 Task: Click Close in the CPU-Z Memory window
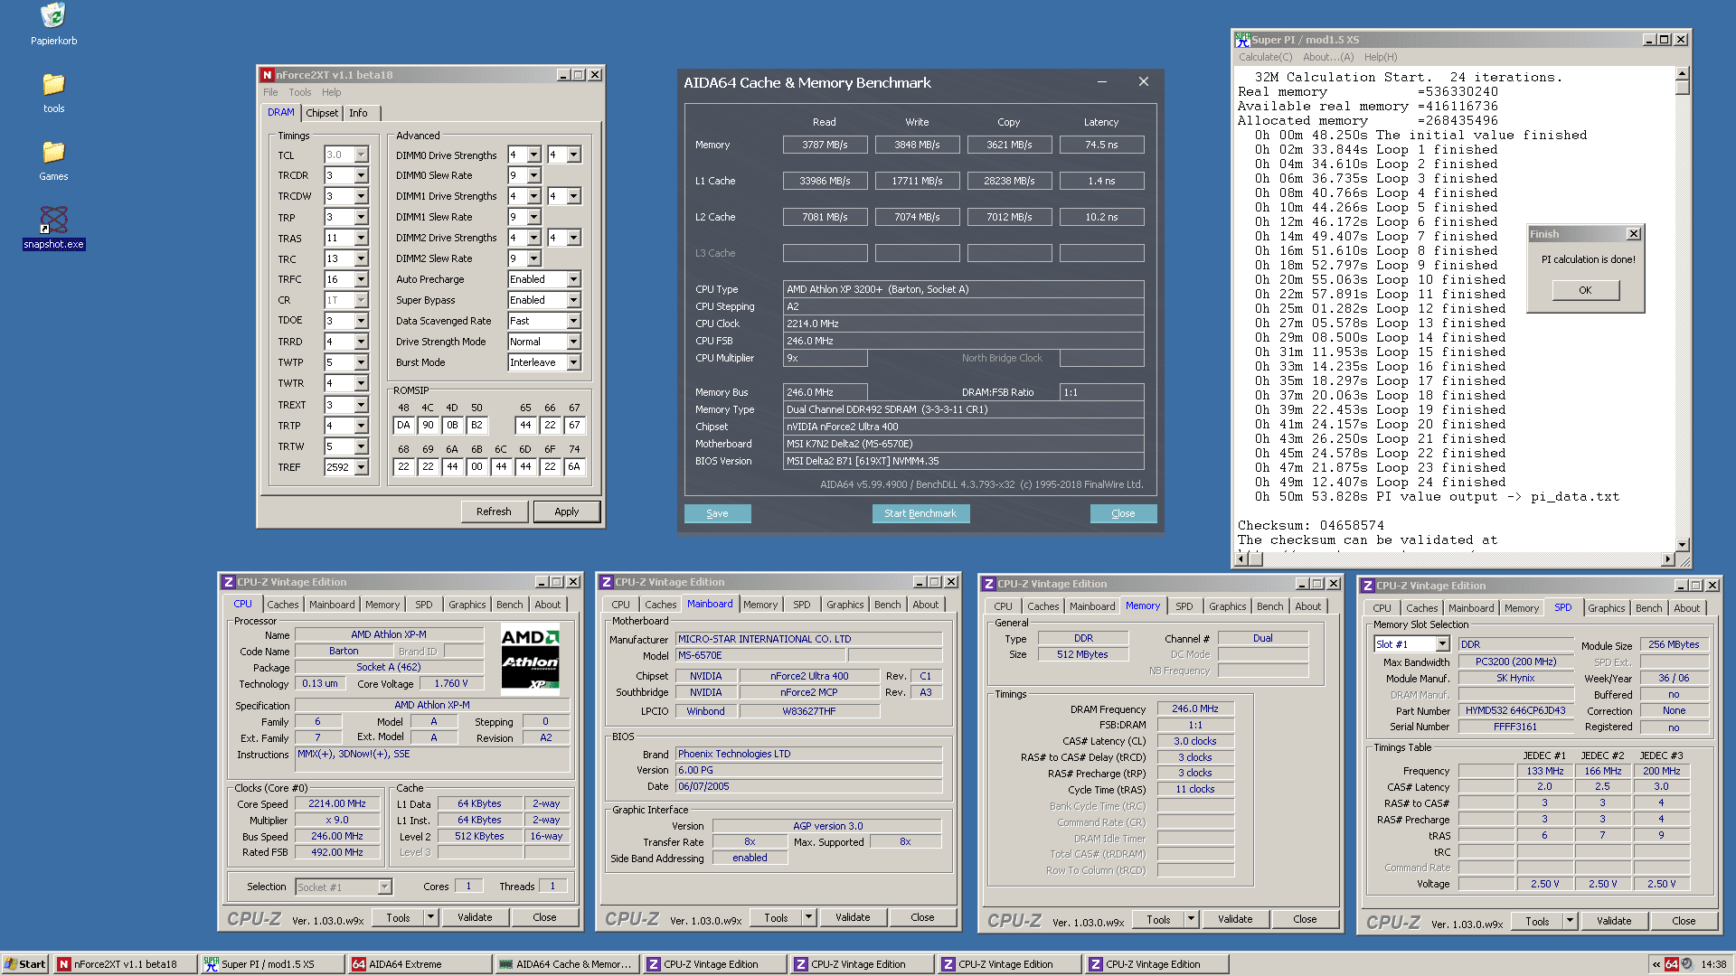(1305, 919)
